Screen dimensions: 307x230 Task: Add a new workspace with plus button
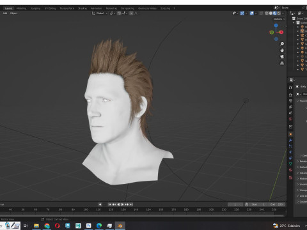(x=174, y=8)
